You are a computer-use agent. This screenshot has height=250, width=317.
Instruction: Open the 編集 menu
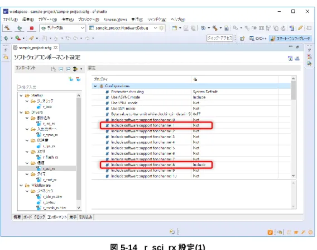click(28, 20)
